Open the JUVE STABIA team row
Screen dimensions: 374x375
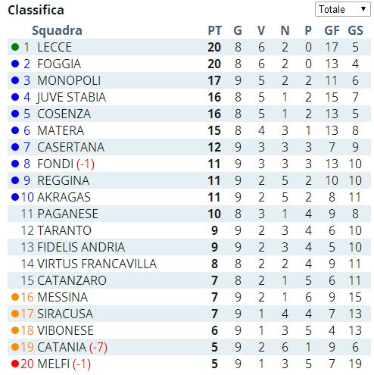pos(189,97)
